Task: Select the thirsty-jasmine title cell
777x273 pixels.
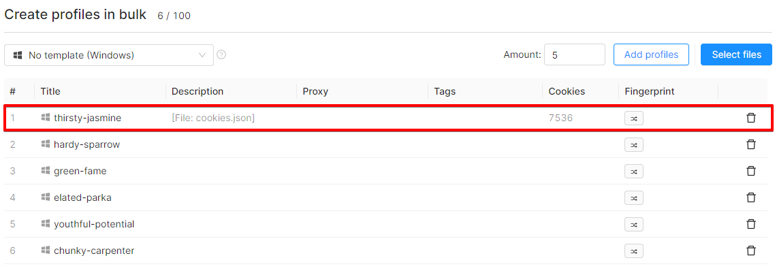Action: point(87,118)
